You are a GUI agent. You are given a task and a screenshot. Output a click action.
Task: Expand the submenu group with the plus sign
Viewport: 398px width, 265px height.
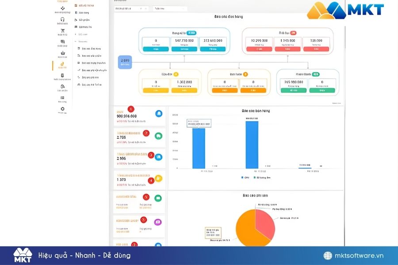(76, 34)
